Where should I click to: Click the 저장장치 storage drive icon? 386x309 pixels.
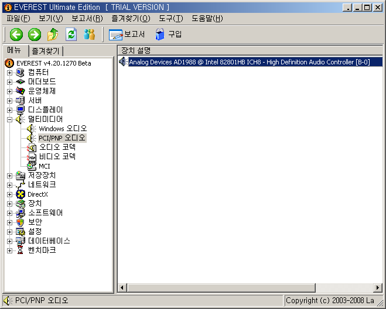coord(21,176)
